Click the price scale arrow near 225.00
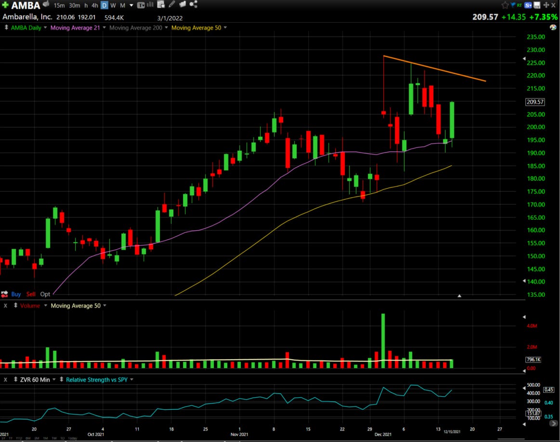This screenshot has height=442, width=560. coord(524,58)
